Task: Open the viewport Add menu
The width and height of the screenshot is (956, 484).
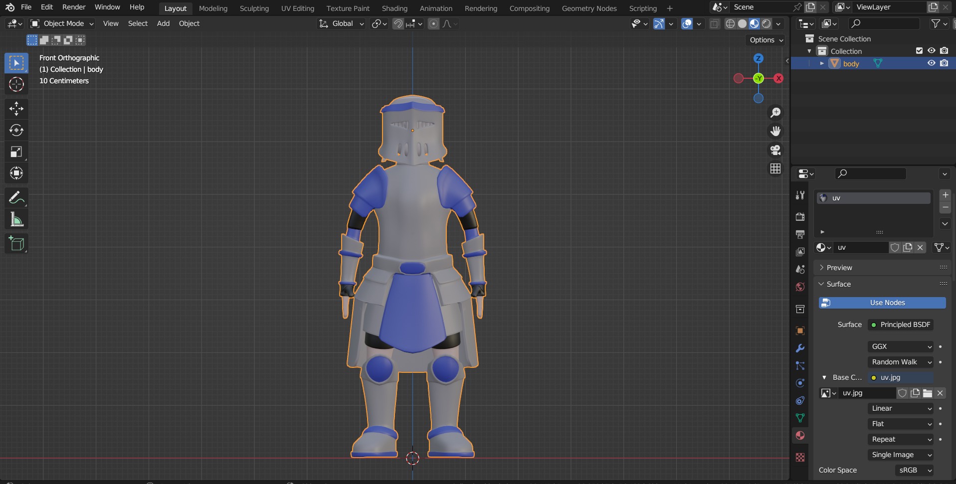Action: 163,23
